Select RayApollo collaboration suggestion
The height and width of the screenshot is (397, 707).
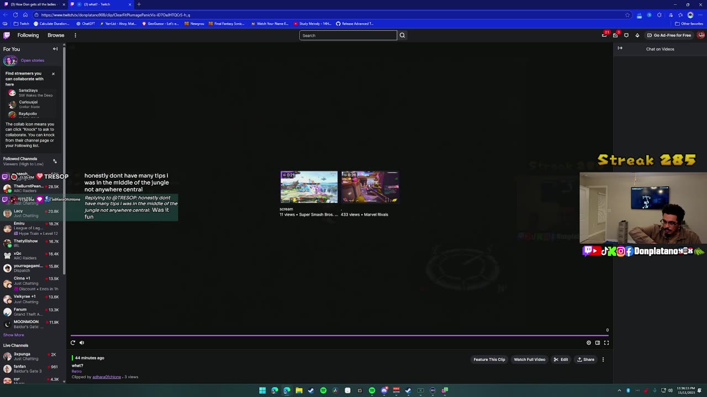click(31, 115)
